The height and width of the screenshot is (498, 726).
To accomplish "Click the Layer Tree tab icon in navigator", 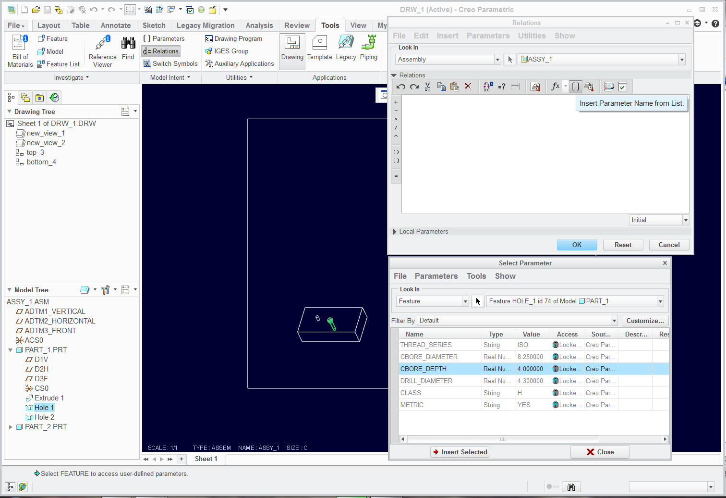I will click(25, 98).
